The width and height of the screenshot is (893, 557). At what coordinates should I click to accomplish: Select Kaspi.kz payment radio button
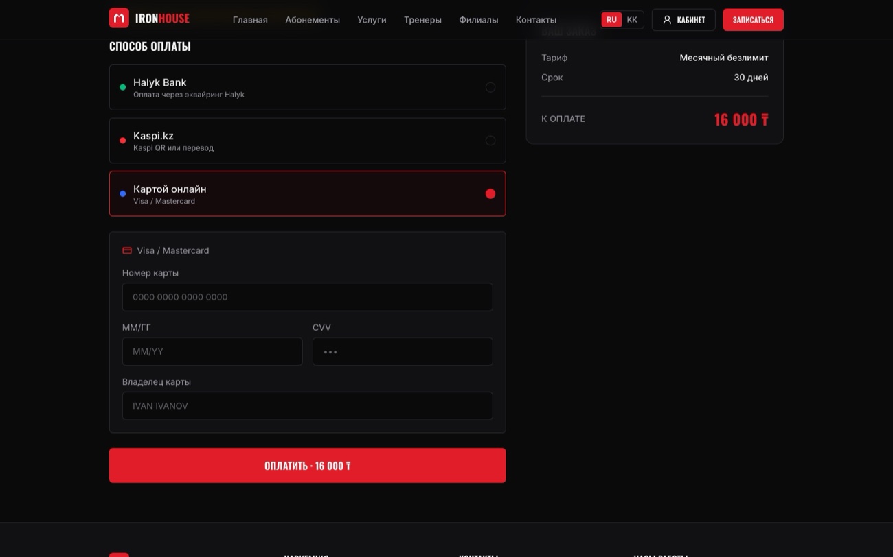pyautogui.click(x=490, y=141)
